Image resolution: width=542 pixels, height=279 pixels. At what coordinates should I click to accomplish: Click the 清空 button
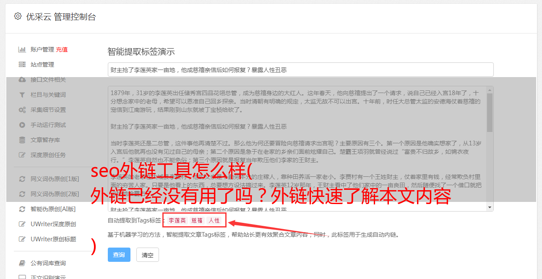coord(148,255)
